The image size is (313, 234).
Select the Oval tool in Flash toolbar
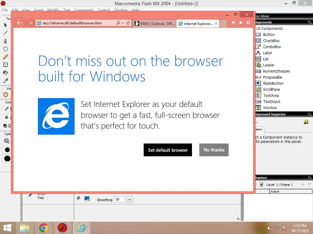point(6,49)
